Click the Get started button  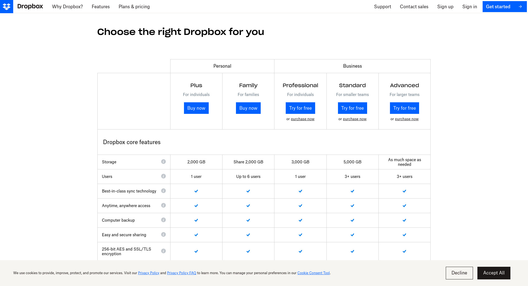click(x=504, y=7)
